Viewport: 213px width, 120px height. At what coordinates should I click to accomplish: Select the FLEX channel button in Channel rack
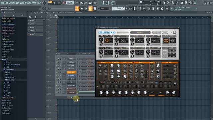pyautogui.click(x=71, y=82)
